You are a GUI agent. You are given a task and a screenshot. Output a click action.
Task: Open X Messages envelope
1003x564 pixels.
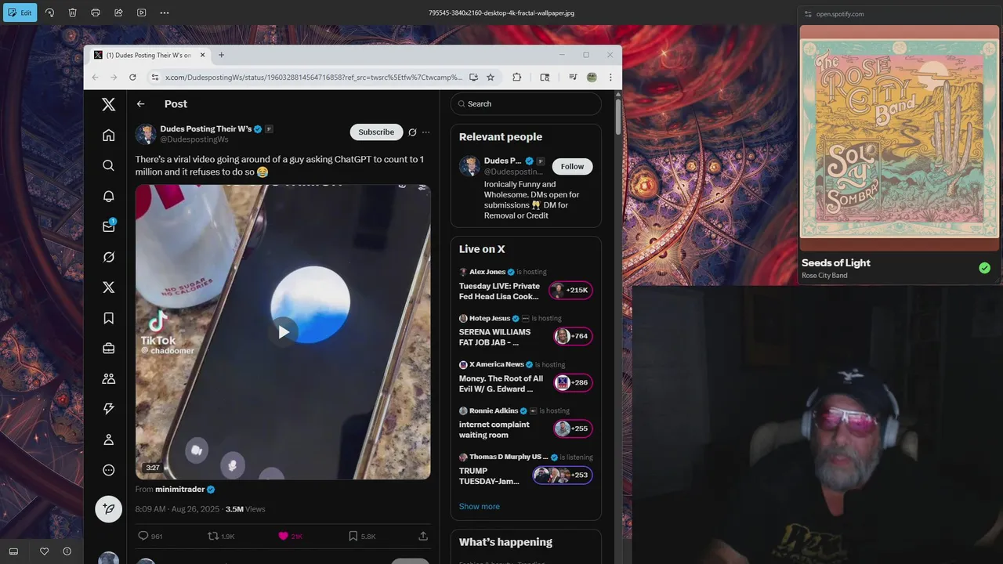[x=109, y=226]
